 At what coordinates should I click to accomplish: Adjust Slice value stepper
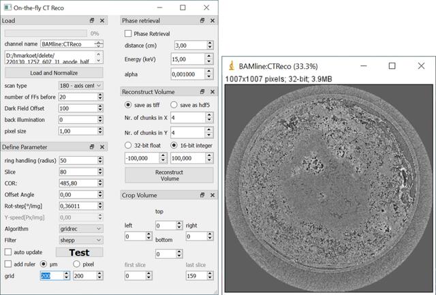(100, 172)
